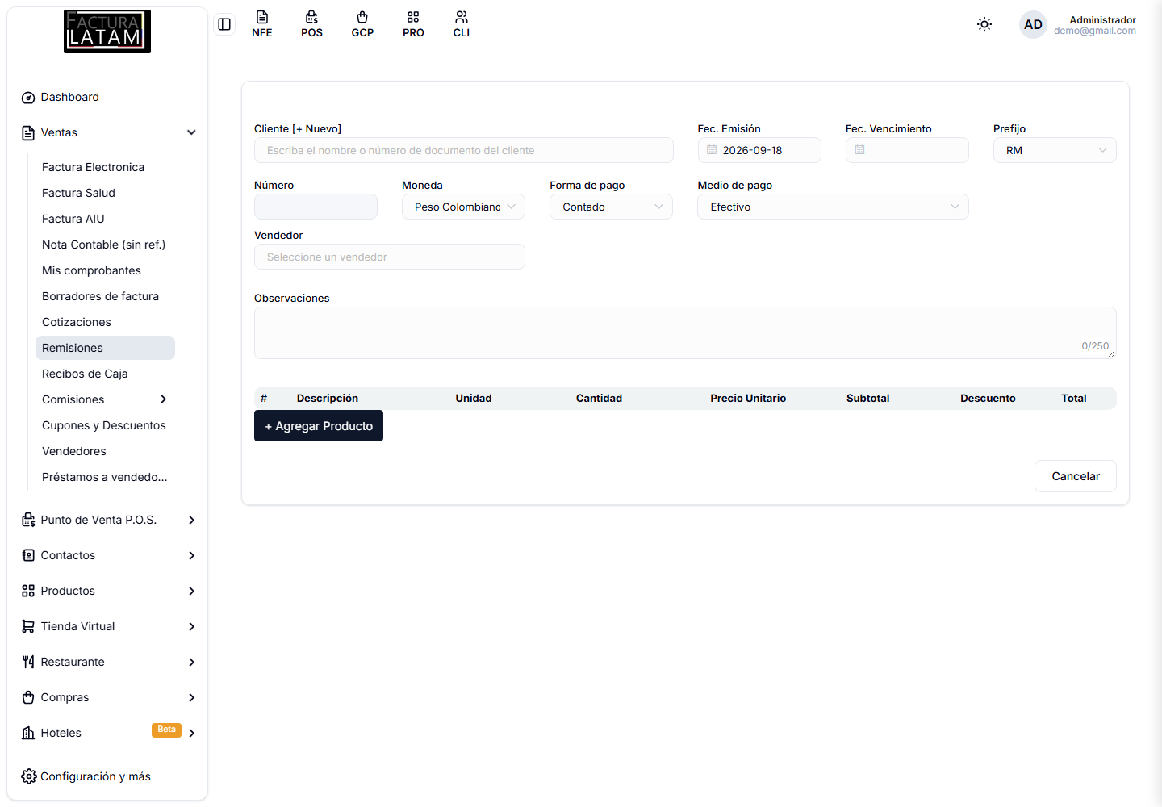Open Cotizaciones in the sidebar
Screen dimensions: 1162x807
77,322
